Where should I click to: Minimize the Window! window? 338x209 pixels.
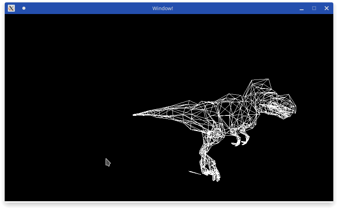[x=302, y=9]
